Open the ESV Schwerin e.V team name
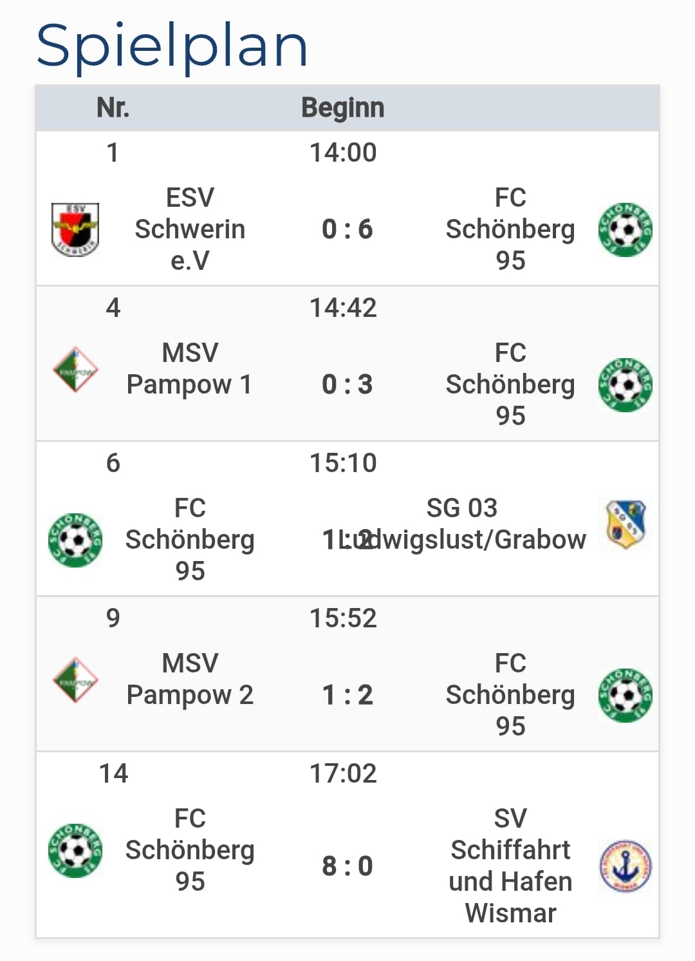The height and width of the screenshot is (961, 695). pyautogui.click(x=190, y=229)
